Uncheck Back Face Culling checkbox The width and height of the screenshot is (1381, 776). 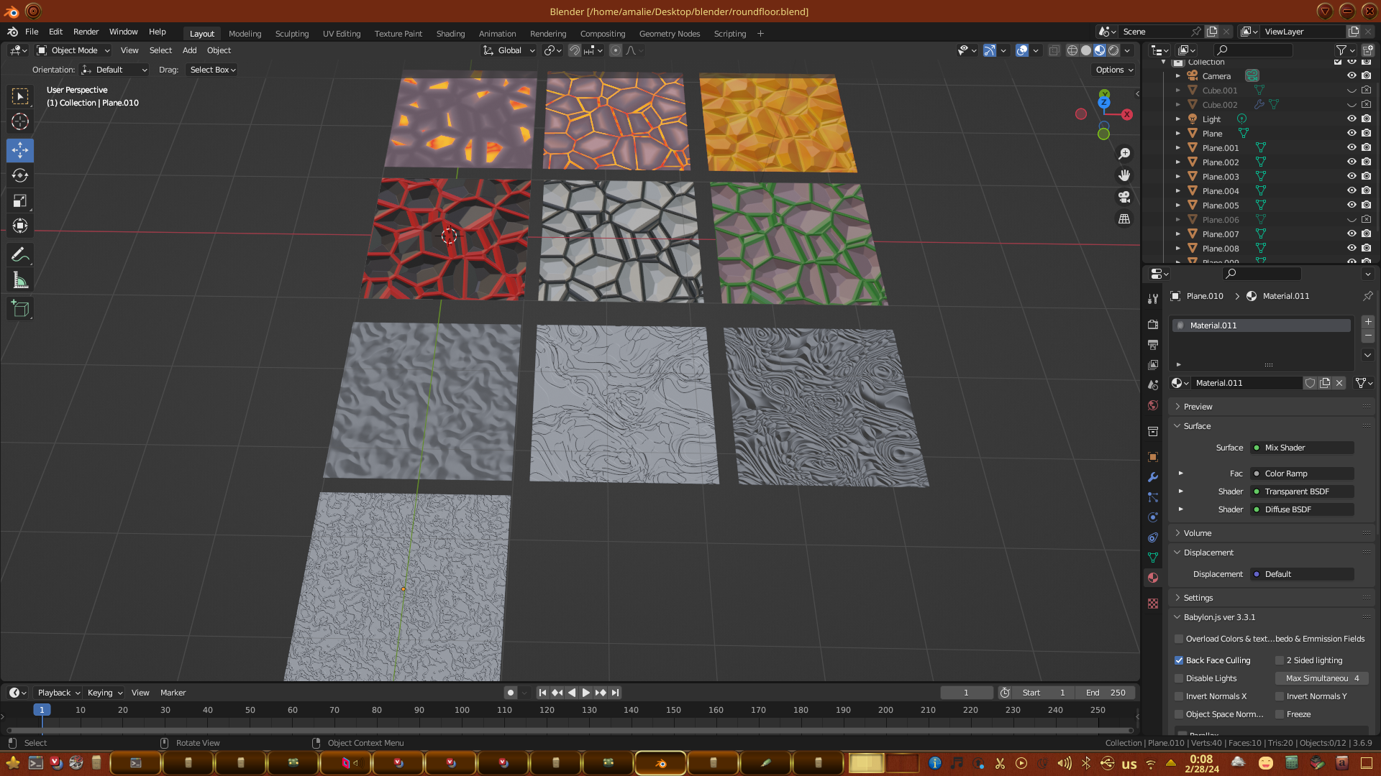click(1179, 660)
